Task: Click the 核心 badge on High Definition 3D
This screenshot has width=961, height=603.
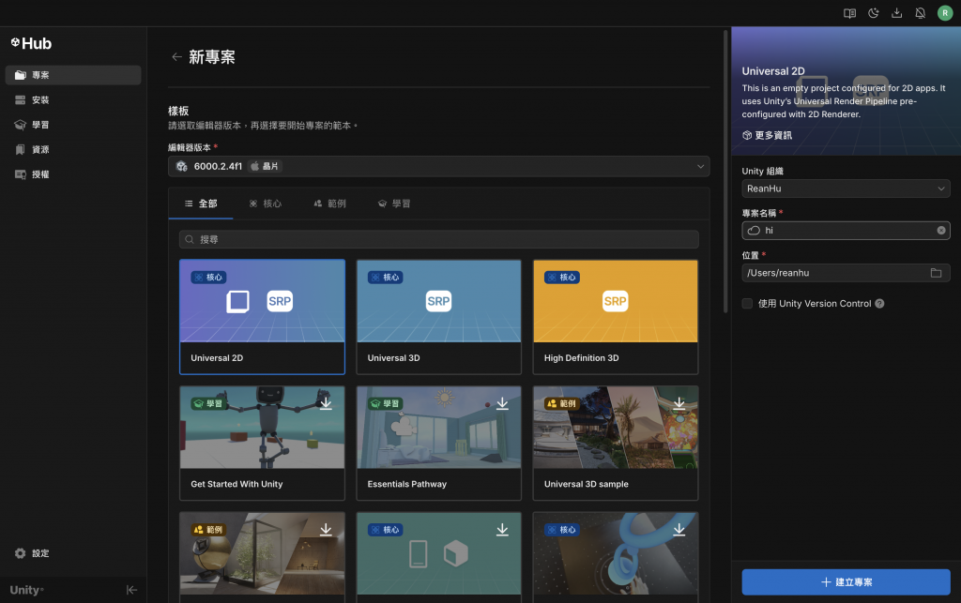Action: pos(562,278)
